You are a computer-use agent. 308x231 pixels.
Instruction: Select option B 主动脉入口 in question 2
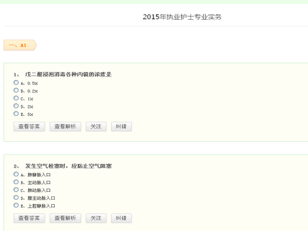click(x=16, y=182)
